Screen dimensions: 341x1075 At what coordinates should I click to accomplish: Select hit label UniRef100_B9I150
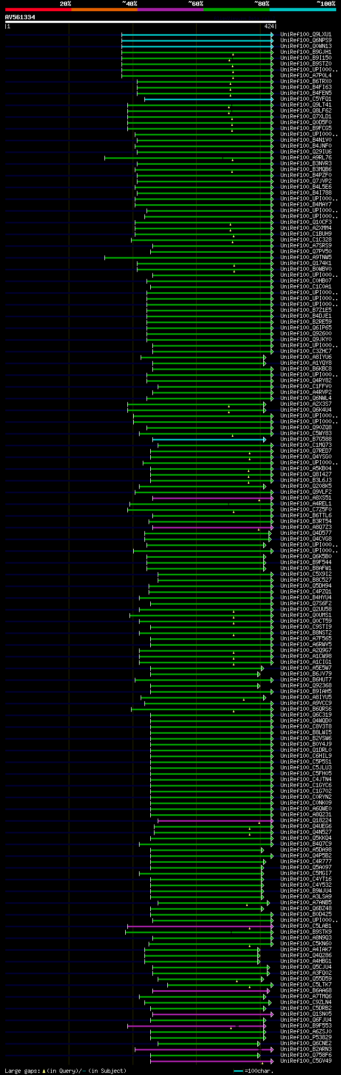[306, 58]
